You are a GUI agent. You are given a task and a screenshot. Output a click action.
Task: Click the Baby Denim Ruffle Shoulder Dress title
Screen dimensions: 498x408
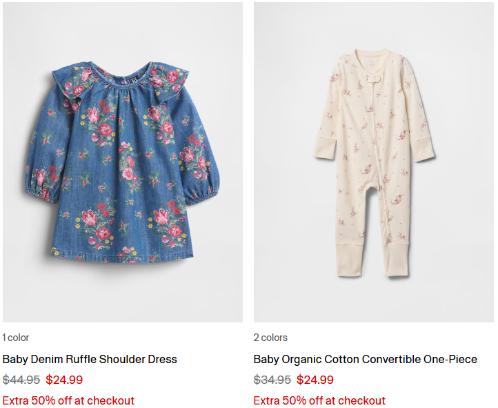90,359
